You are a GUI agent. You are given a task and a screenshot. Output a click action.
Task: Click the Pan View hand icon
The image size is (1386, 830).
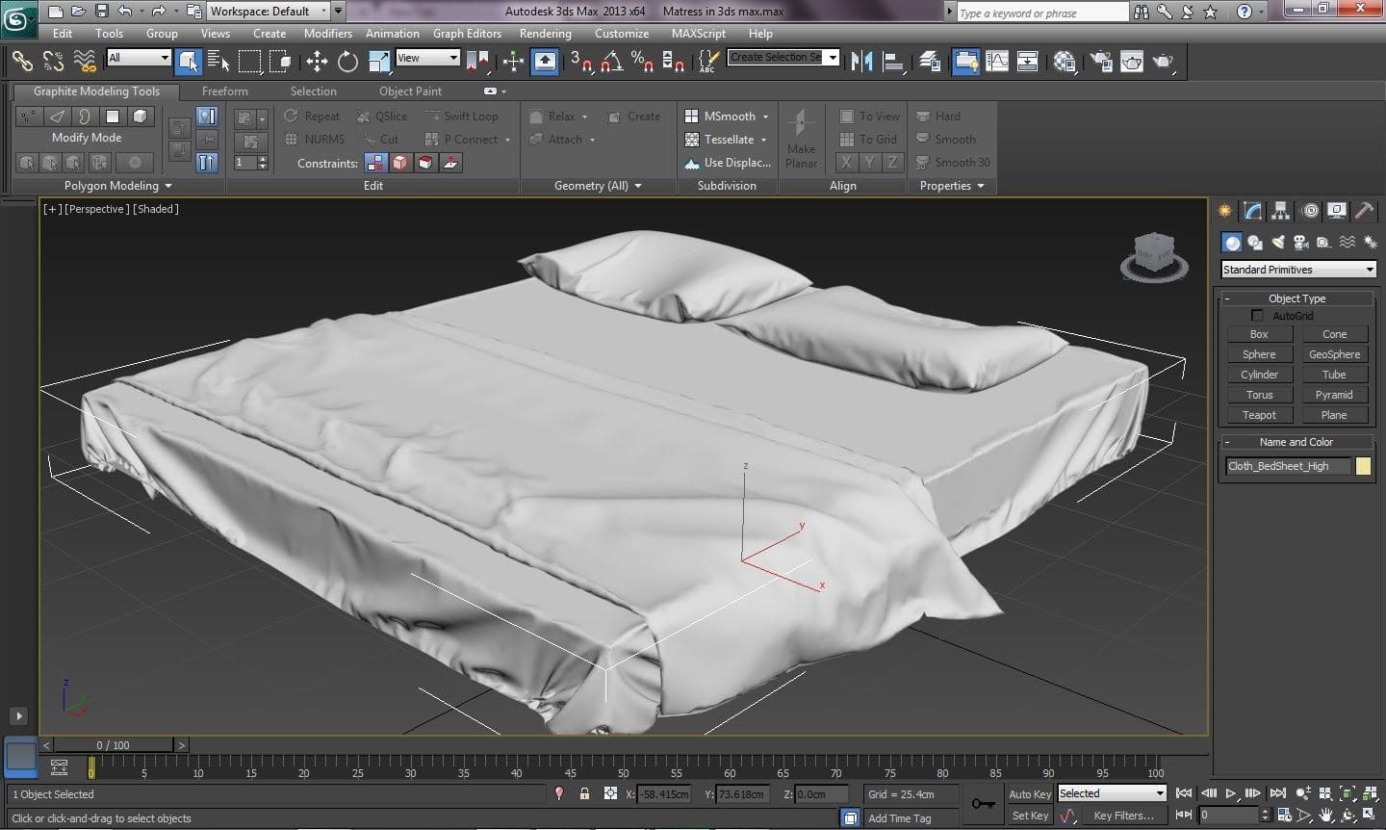1327,814
